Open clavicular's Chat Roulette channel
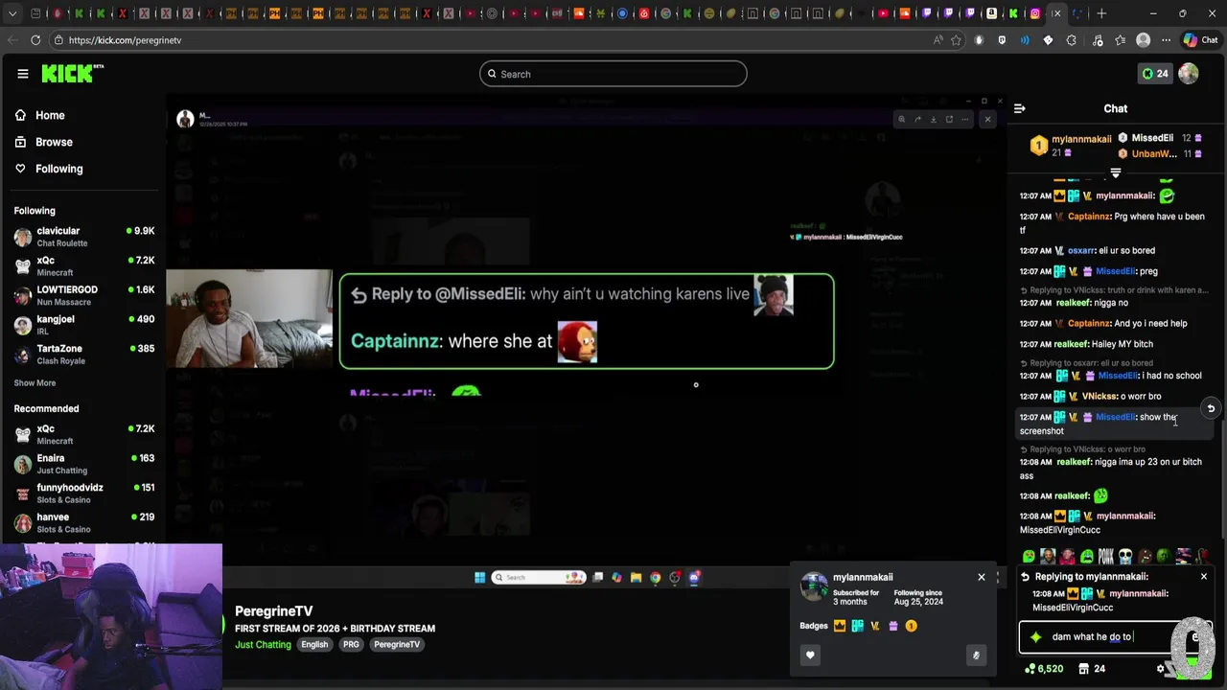Screen dimensions: 1227x690 [84, 237]
